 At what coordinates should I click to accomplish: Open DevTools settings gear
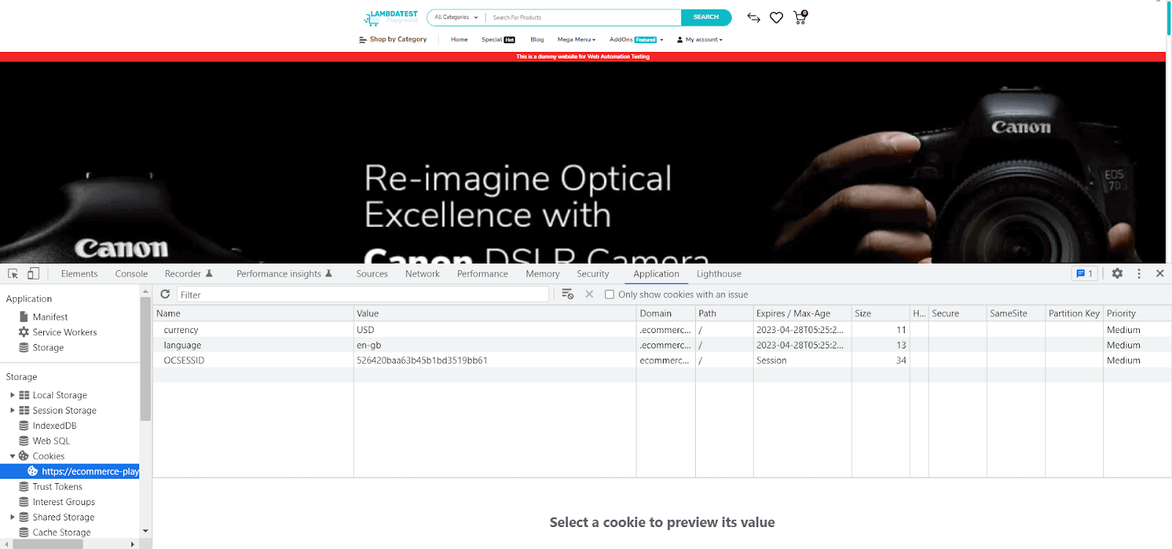[x=1117, y=273]
